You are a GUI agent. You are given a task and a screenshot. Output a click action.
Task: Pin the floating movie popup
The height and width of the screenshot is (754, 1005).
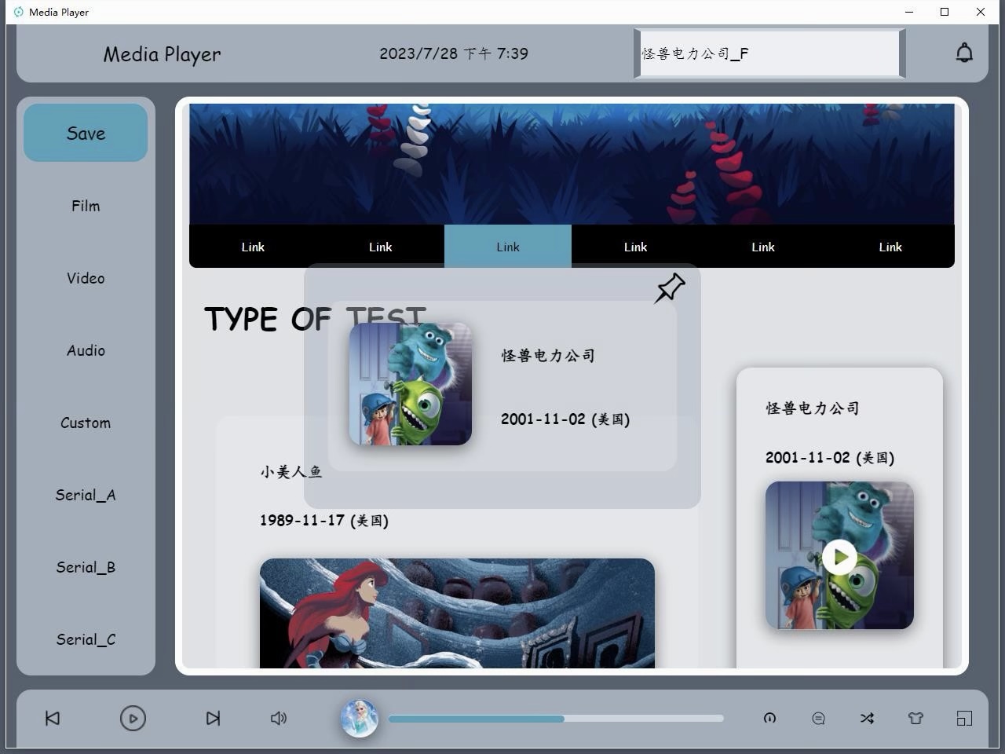click(670, 288)
